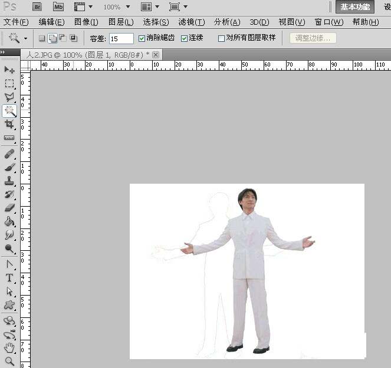Open the 窗口(W) menu
This screenshot has width=391, height=368.
coord(329,22)
